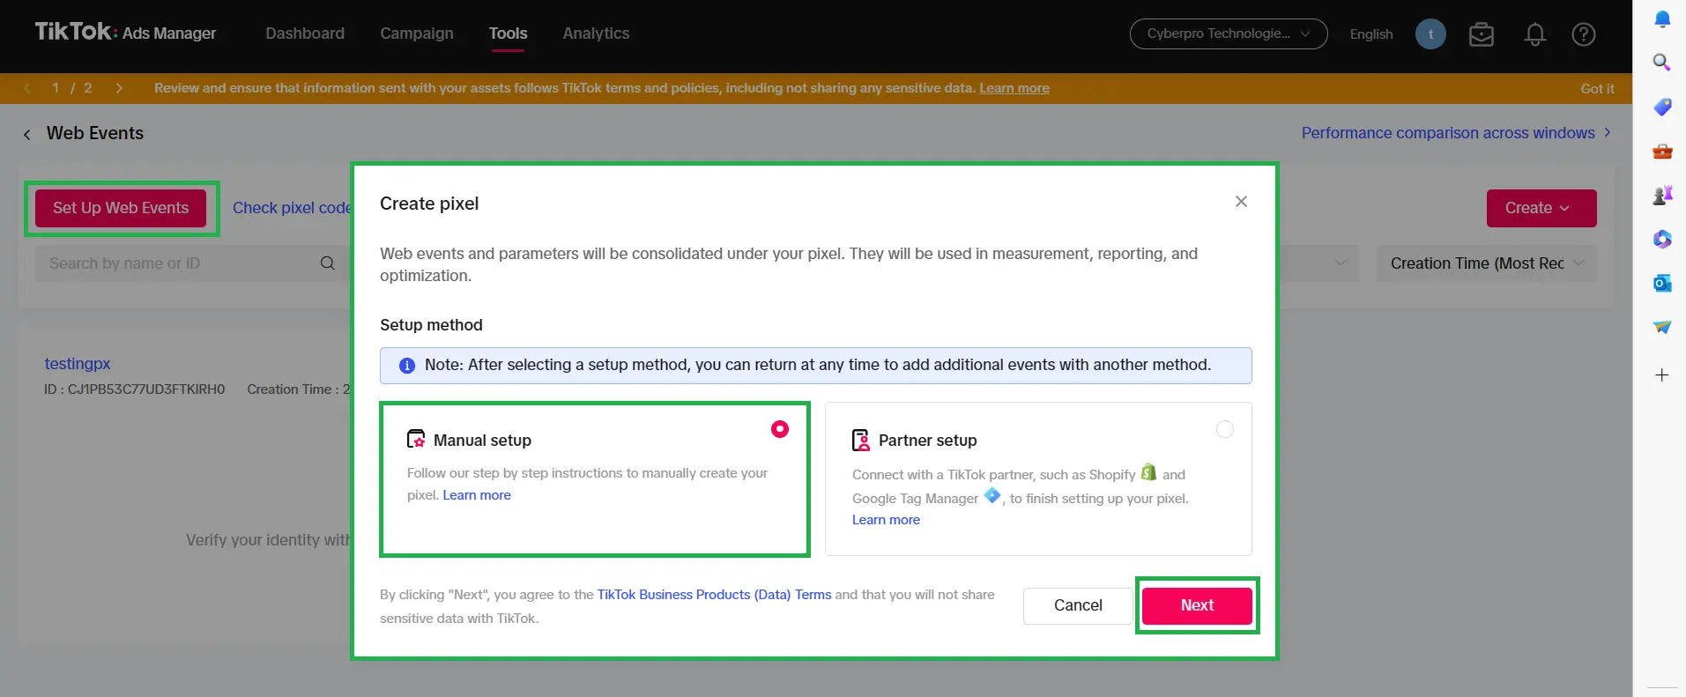The image size is (1686, 697).
Task: Click the Setup method heading
Action: tap(431, 324)
